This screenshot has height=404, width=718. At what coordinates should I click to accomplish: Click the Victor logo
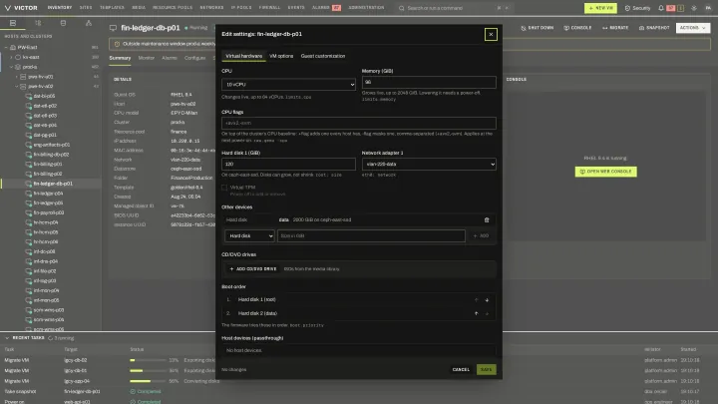tap(21, 8)
